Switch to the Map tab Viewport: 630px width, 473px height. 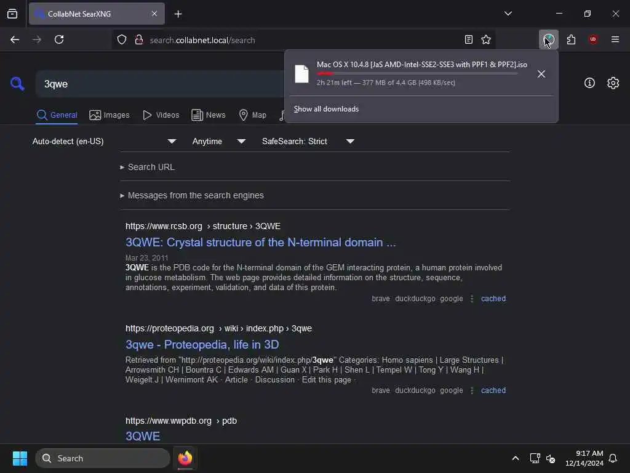[x=253, y=115]
